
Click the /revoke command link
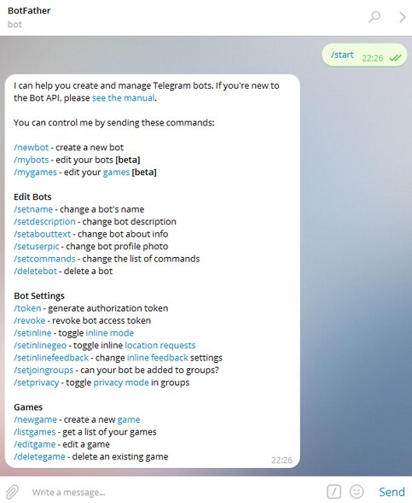30,320
